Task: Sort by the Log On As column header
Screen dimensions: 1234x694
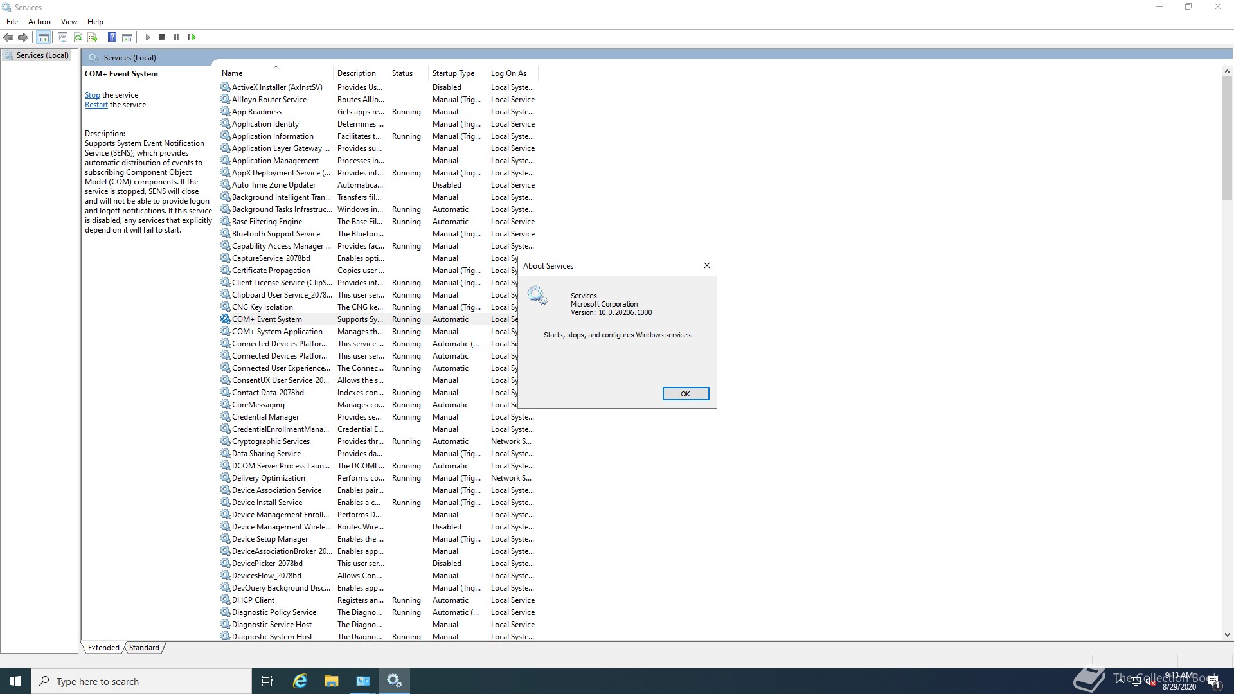Action: 512,73
